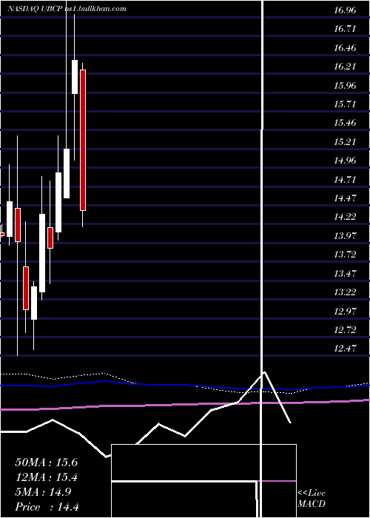Select the 16.21 price axis value
370x518 pixels.
(x=345, y=67)
